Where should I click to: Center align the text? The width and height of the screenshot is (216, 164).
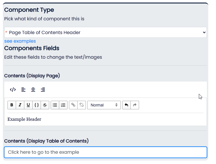(33, 90)
